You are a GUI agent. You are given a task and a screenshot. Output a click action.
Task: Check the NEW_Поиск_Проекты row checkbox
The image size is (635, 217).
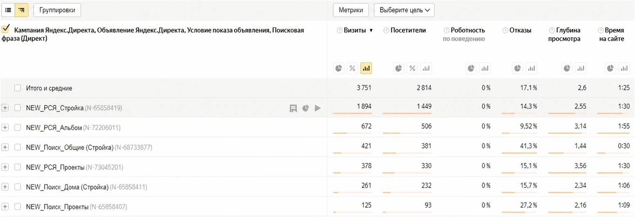pyautogui.click(x=18, y=206)
